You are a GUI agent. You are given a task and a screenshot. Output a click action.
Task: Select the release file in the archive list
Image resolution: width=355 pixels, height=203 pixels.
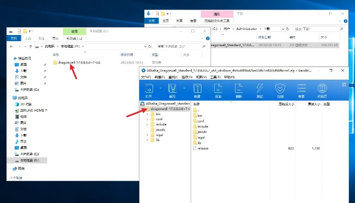[x=203, y=148]
